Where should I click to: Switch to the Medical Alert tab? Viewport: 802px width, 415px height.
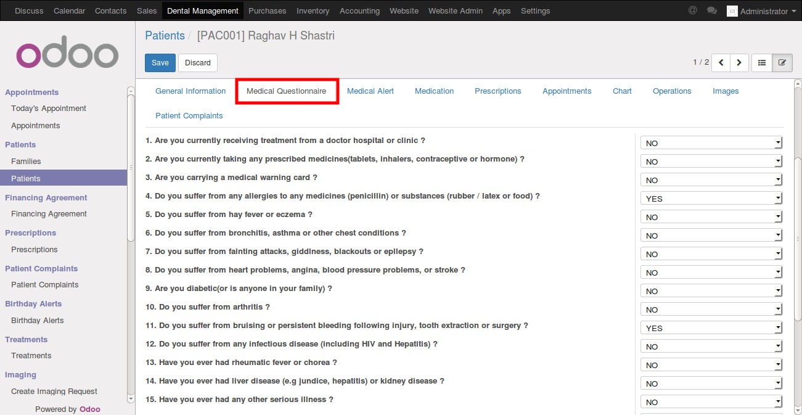tap(370, 91)
